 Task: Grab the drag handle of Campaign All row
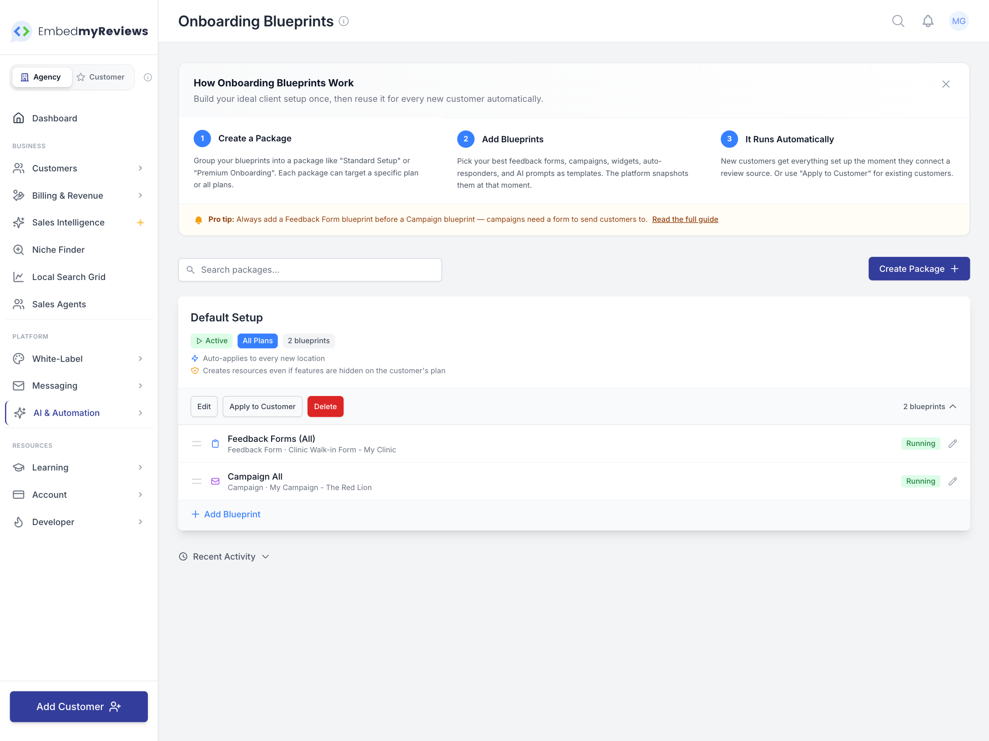(x=197, y=481)
